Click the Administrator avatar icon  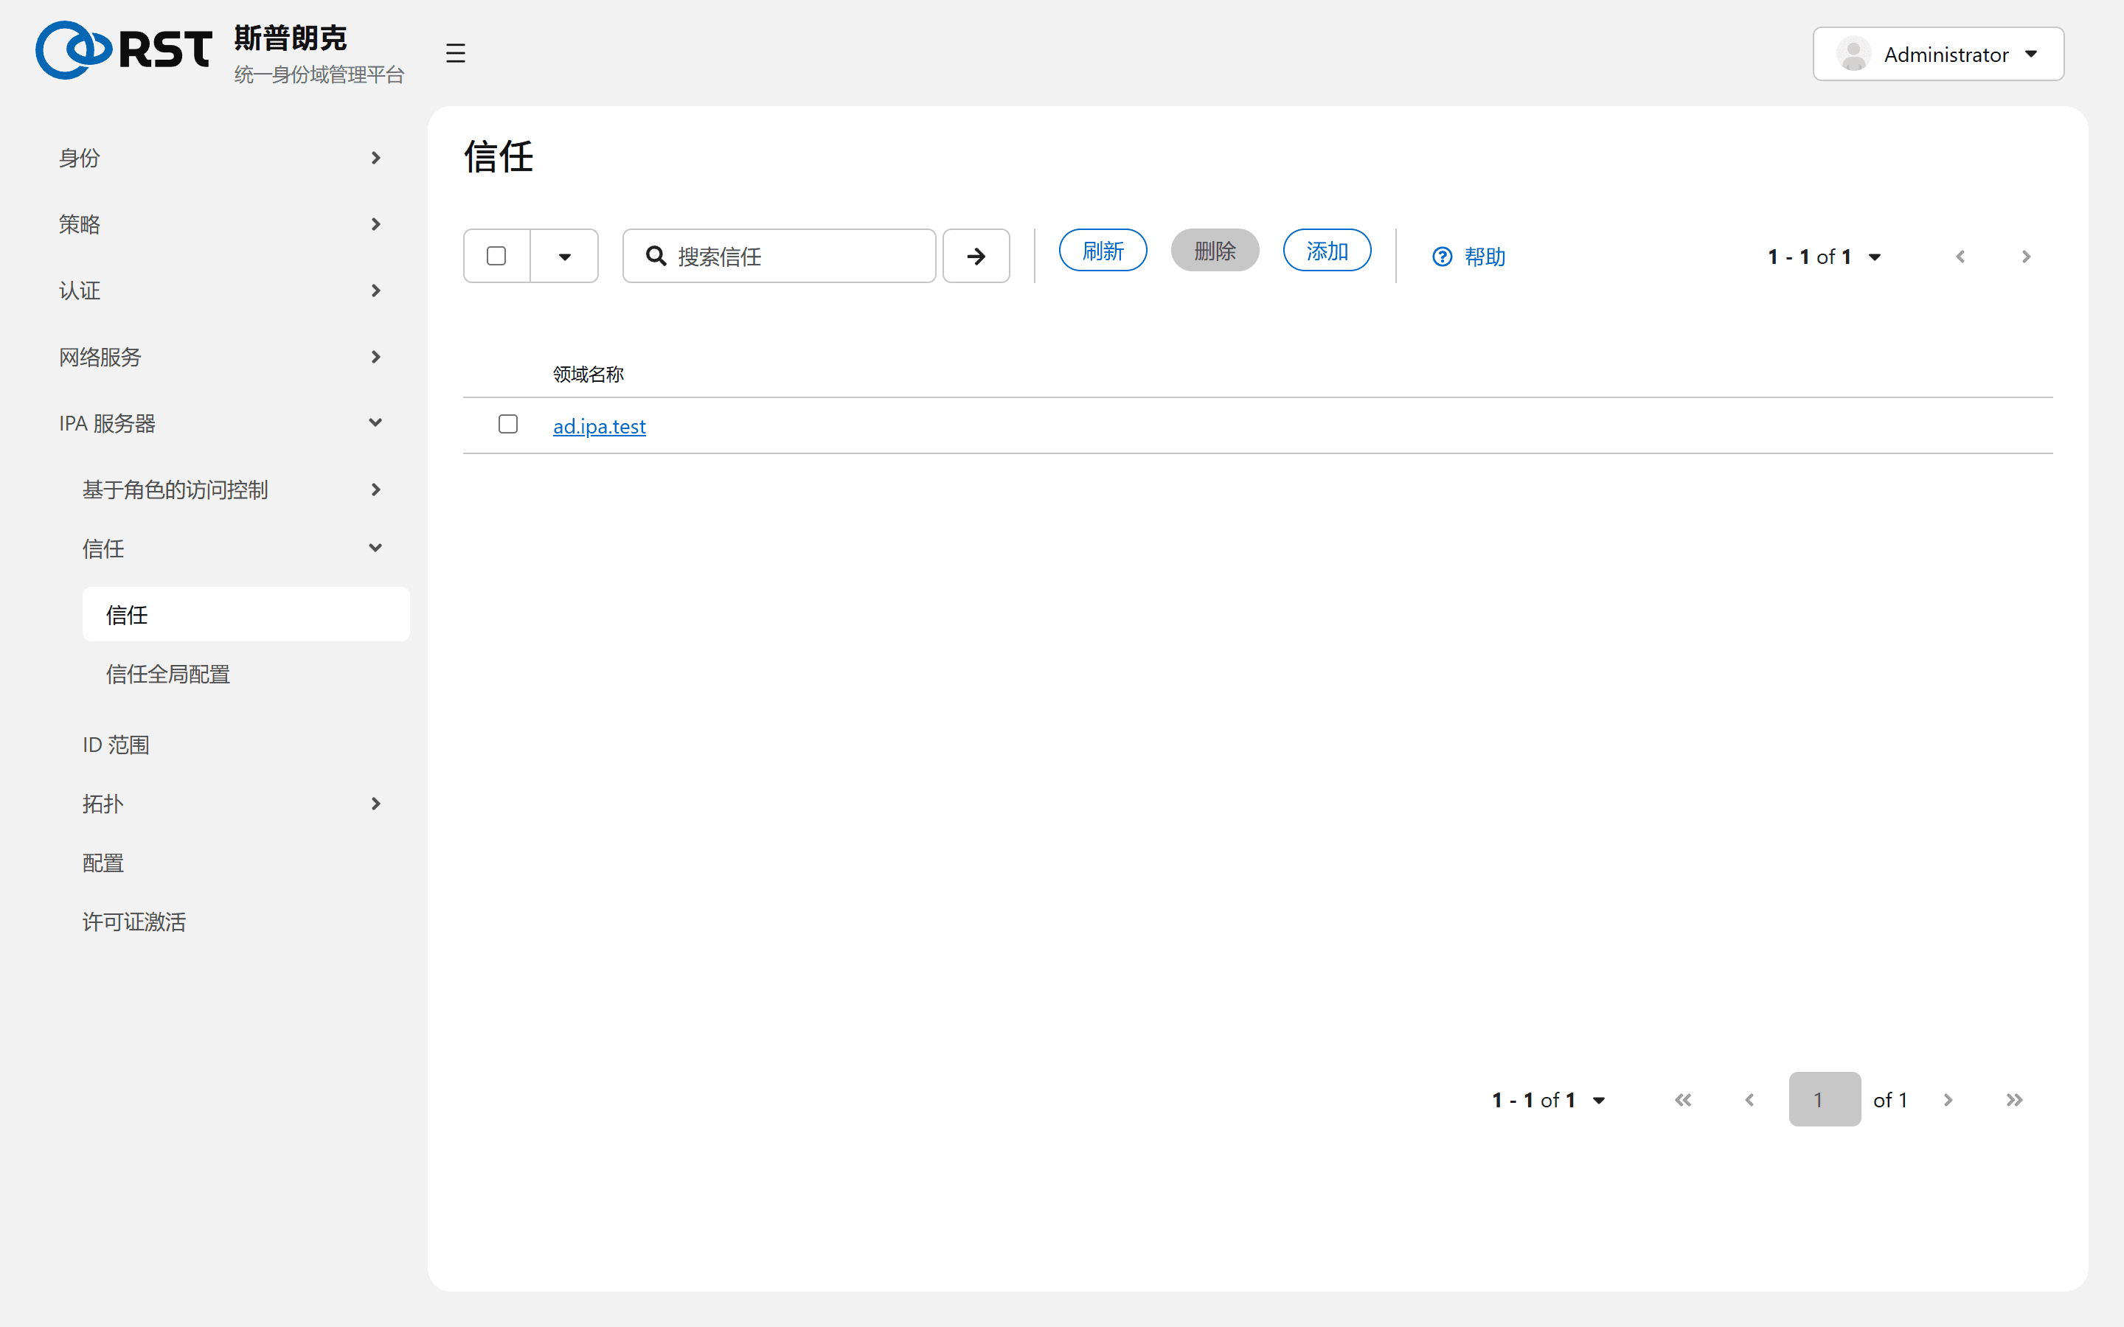(1853, 55)
